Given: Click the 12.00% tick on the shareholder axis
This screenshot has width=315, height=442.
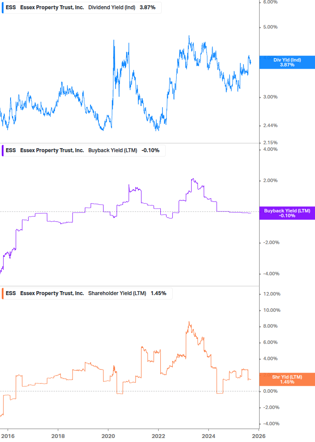Looking at the screenshot, I should click(272, 294).
